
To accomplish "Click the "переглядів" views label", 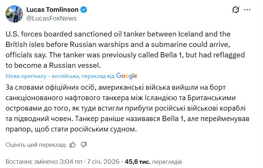I will tap(167, 162).
